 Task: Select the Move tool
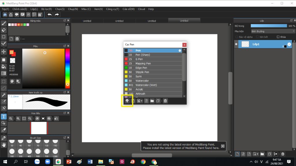click(x=3, y=52)
